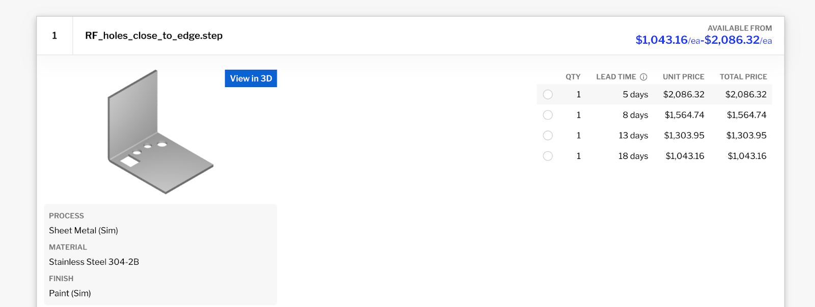
Task: Open the View in 3D viewer
Action: [251, 78]
